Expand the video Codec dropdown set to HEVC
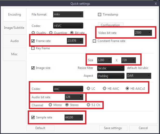Screen dimensions: 160x134 68,26
